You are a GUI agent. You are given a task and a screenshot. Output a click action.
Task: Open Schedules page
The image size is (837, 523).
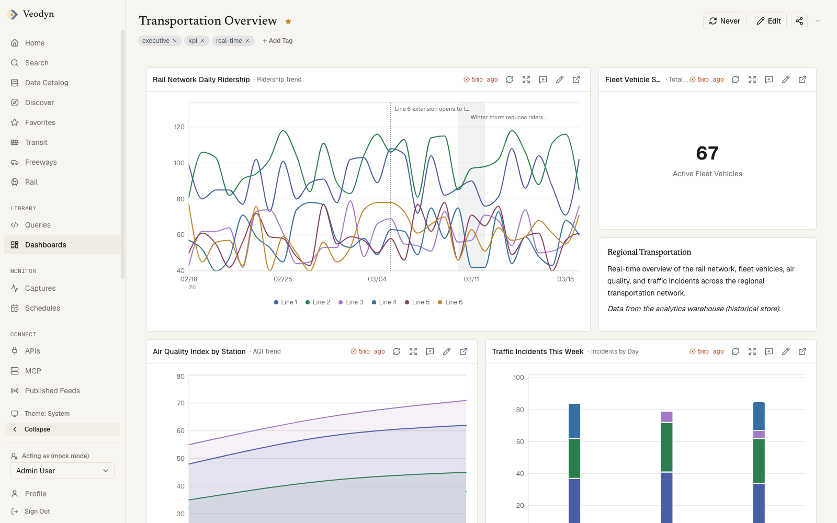62,308
